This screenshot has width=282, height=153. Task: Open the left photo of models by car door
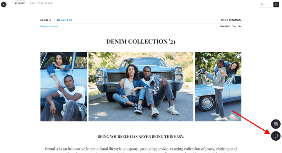click(64, 86)
